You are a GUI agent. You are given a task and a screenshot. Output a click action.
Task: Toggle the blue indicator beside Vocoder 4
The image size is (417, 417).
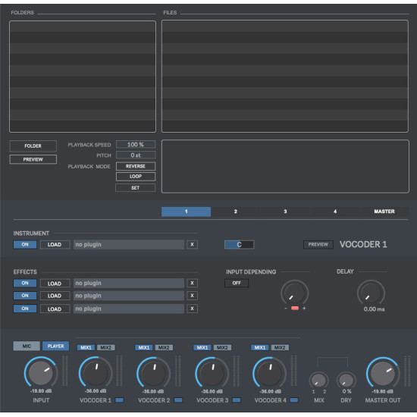294,400
